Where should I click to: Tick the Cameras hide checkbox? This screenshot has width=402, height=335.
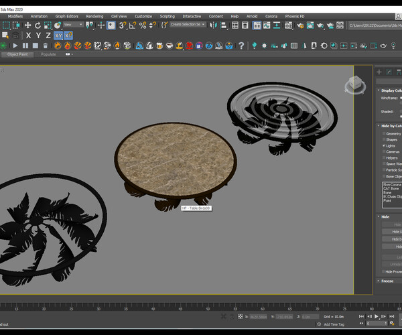pos(384,151)
